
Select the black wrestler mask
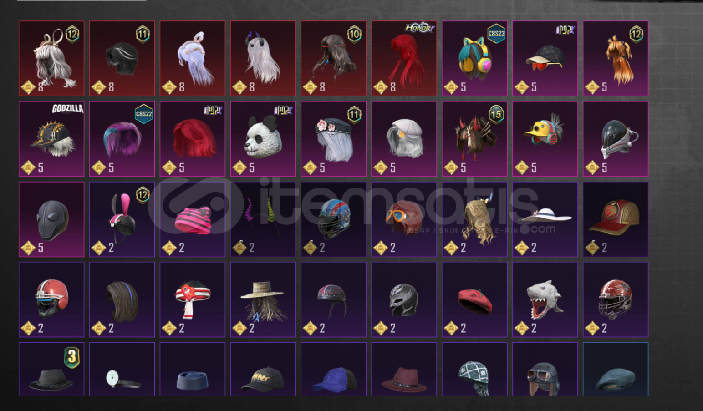[404, 299]
